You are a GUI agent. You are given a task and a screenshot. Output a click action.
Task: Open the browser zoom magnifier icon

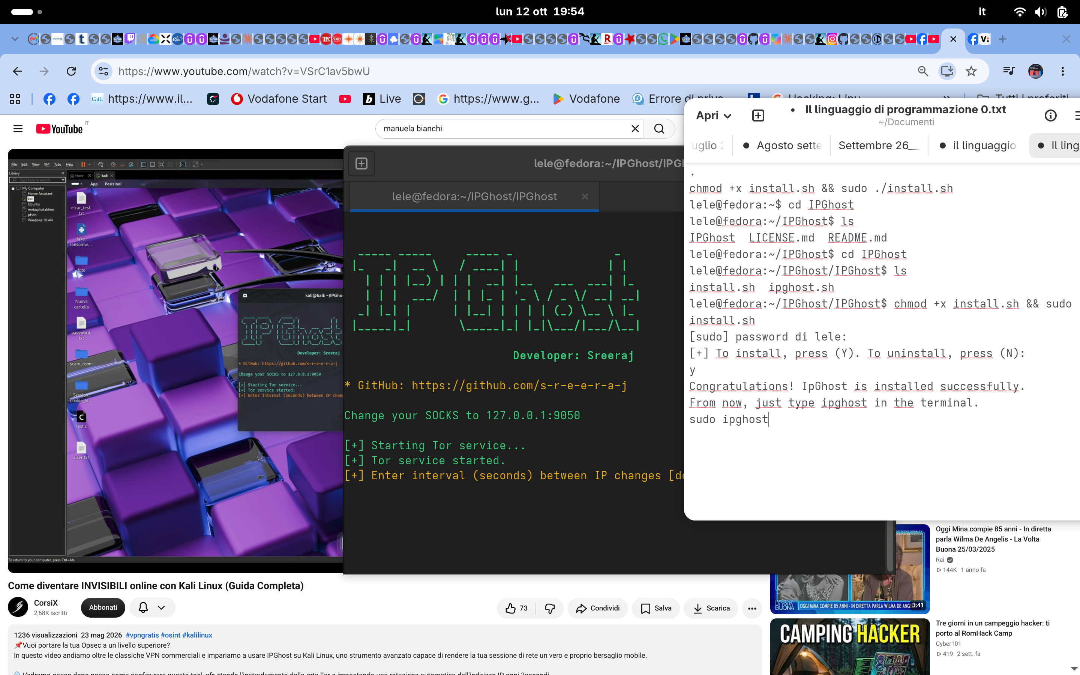click(923, 71)
